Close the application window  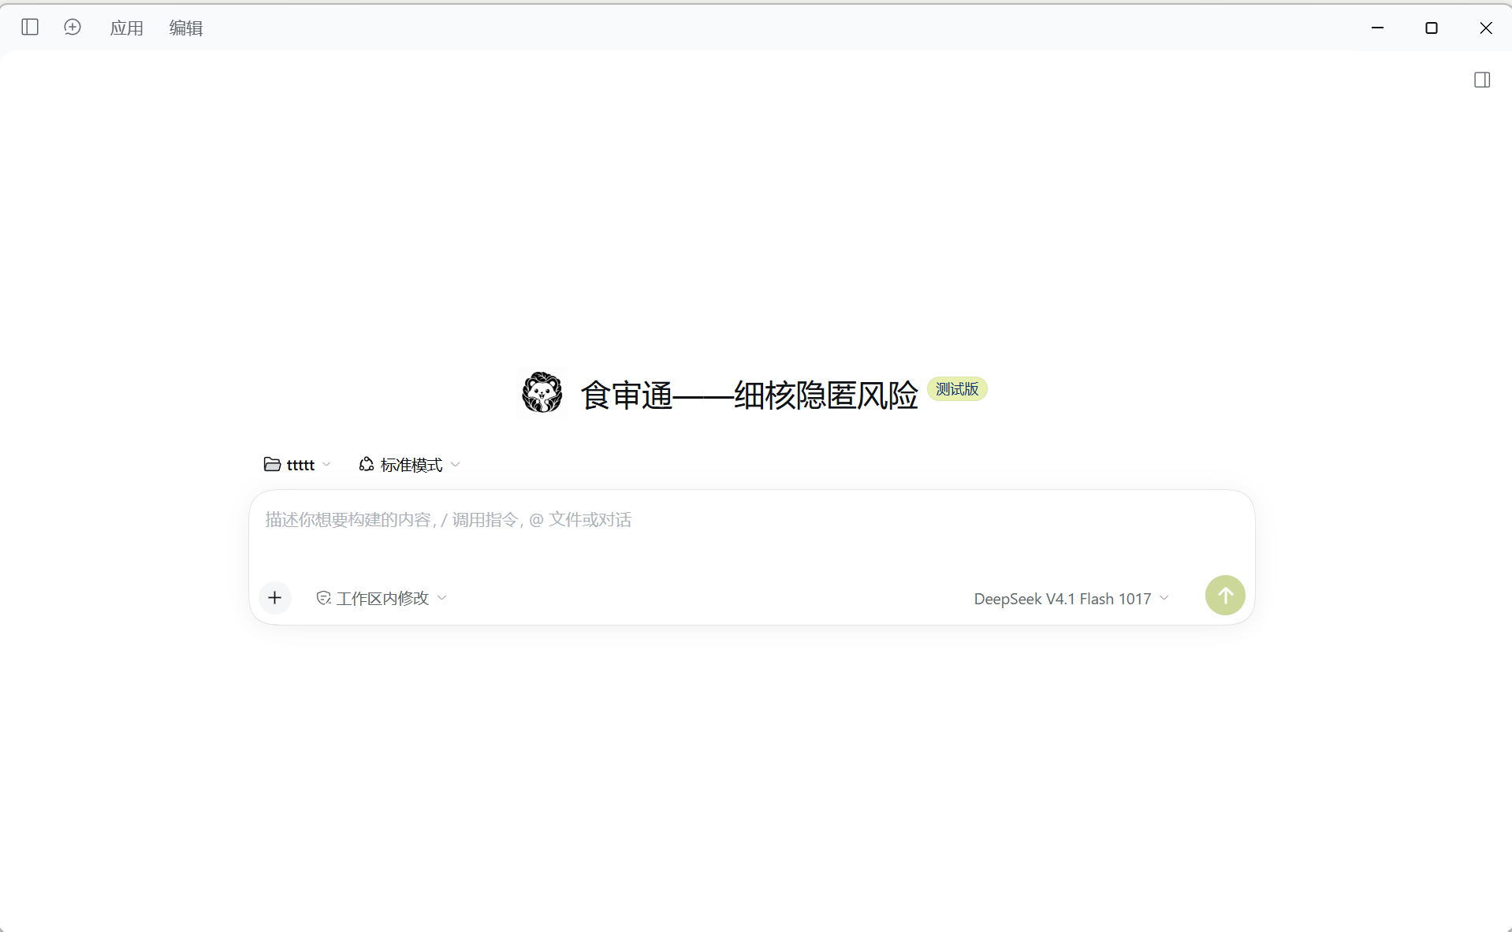1486,28
